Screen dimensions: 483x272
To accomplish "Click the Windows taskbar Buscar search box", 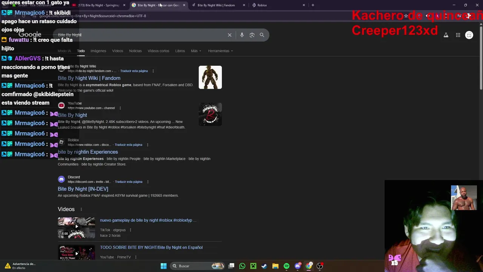I will point(197,266).
